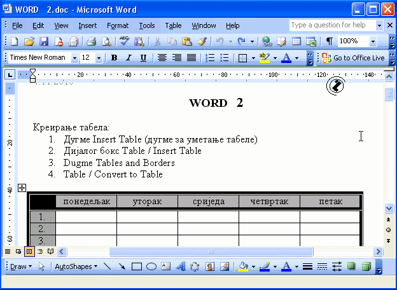
Task: Switch to Normal View button
Action: point(8,252)
